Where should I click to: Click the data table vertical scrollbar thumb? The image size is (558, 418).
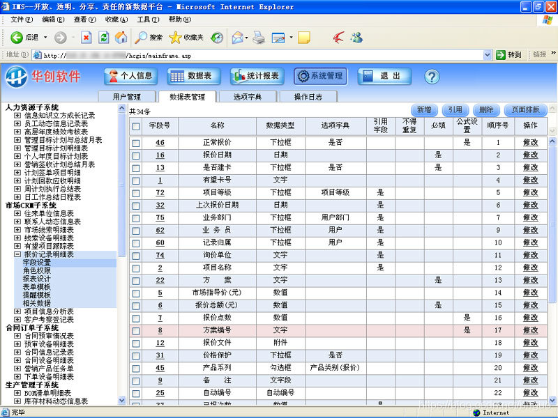click(552, 224)
